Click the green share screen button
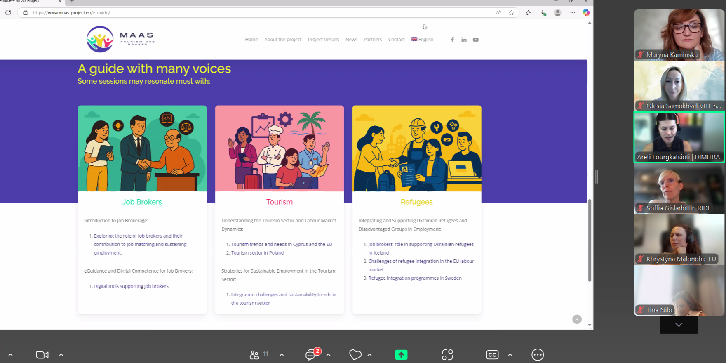 (401, 355)
